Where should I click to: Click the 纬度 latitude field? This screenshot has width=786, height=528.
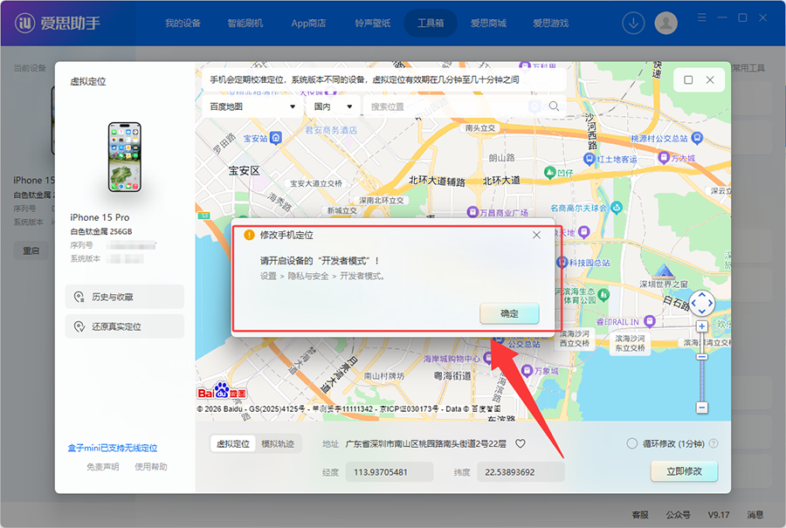click(521, 472)
